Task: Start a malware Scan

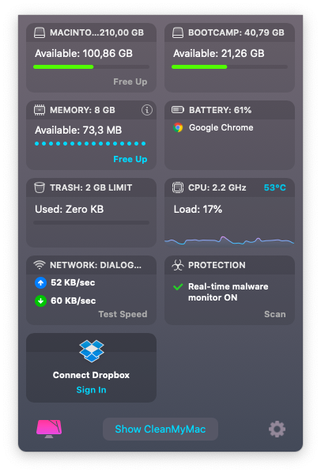Action: pyautogui.click(x=275, y=314)
